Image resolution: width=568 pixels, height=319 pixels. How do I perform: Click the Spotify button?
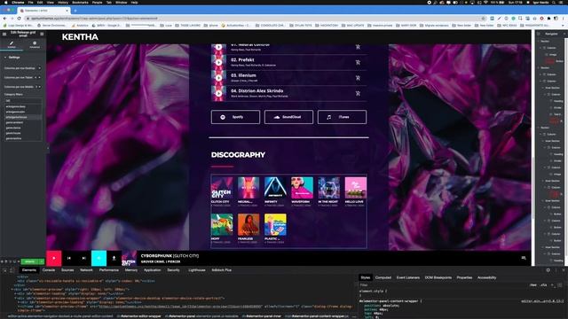pyautogui.click(x=235, y=117)
